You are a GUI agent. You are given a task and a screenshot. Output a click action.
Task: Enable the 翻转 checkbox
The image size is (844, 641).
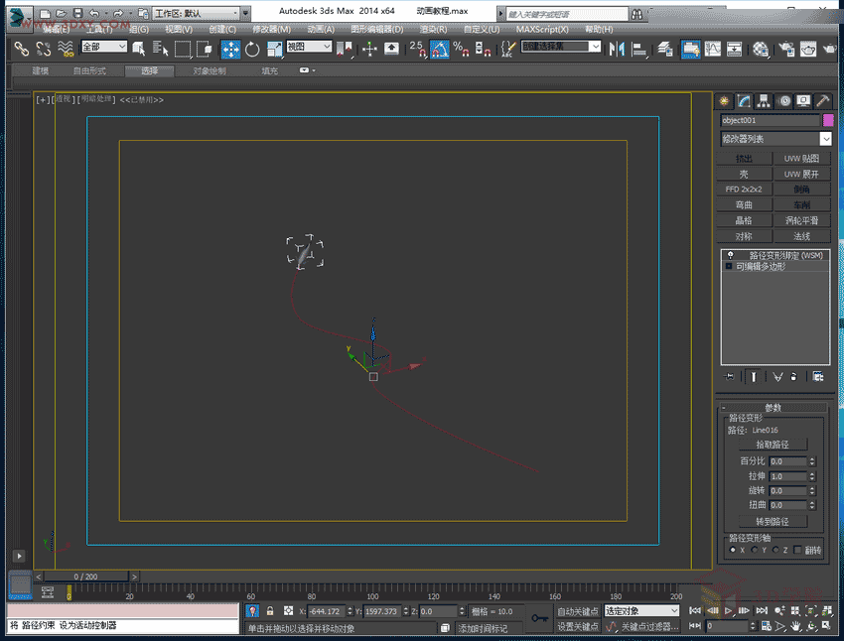point(797,550)
